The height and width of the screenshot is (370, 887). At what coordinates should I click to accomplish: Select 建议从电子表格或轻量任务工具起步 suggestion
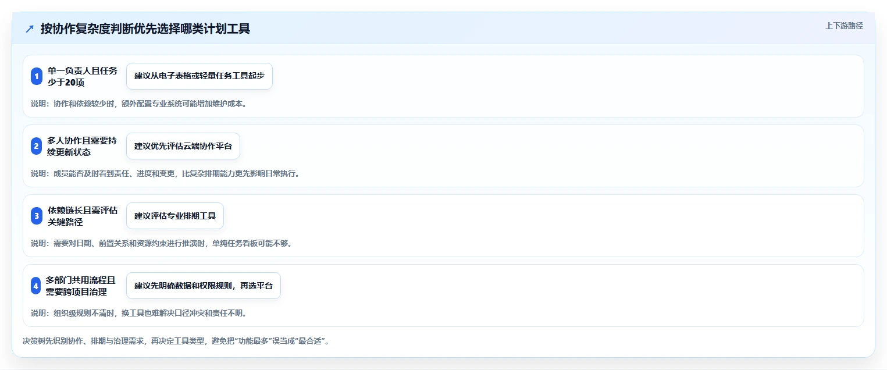click(200, 76)
